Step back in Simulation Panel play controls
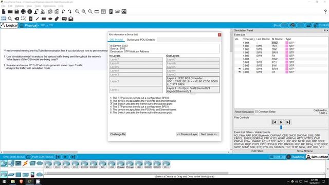 coord(274,122)
